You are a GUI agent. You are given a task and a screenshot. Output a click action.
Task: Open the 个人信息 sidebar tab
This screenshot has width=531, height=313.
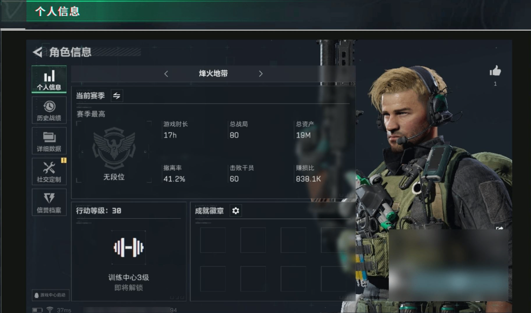(x=49, y=79)
